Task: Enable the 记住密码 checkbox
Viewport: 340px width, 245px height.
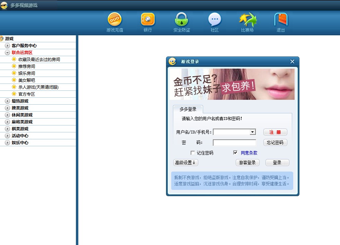Action: (193, 153)
